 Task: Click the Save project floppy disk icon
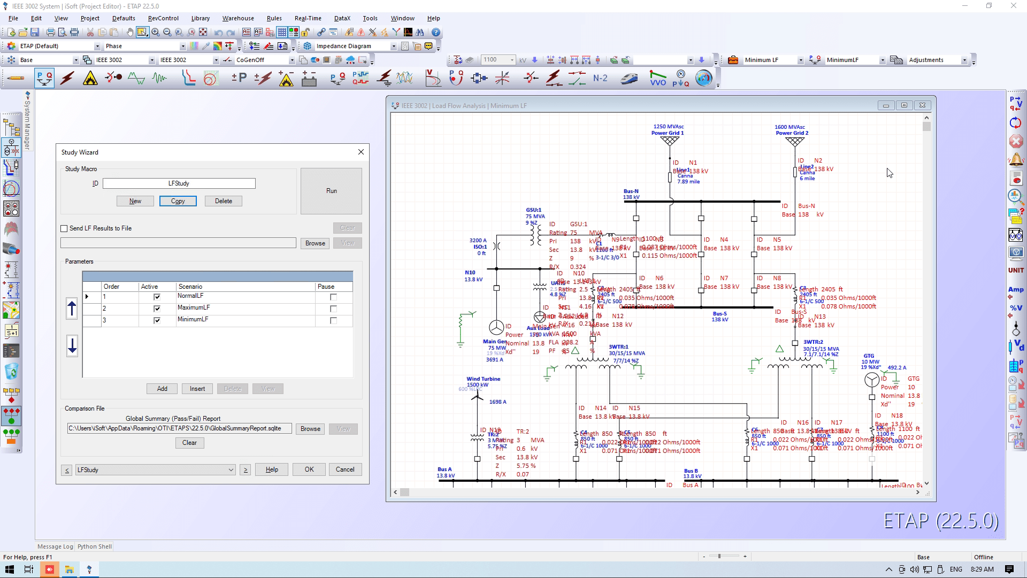[35, 33]
